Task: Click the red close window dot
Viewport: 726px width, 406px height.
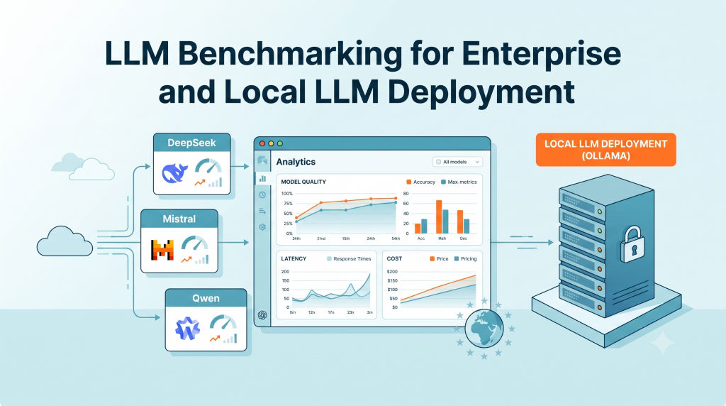Action: [262, 143]
